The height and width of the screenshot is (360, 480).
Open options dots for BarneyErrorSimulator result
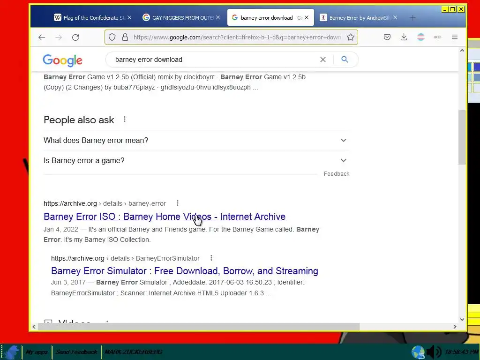(211, 258)
